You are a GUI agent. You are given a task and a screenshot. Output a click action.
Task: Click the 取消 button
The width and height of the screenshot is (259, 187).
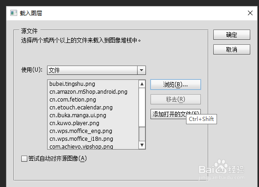coord(232,49)
